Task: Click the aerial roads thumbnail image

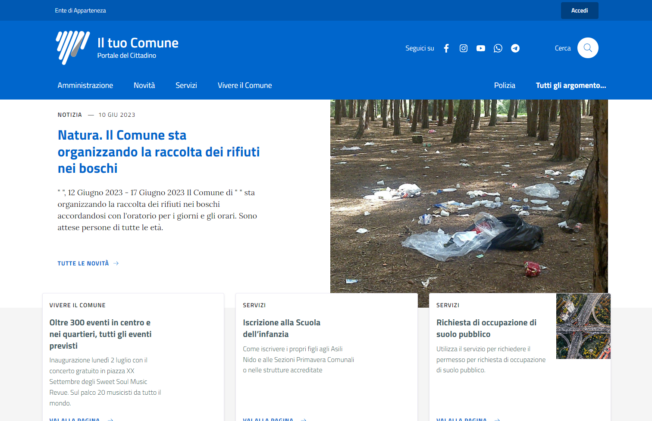Action: coord(583,326)
